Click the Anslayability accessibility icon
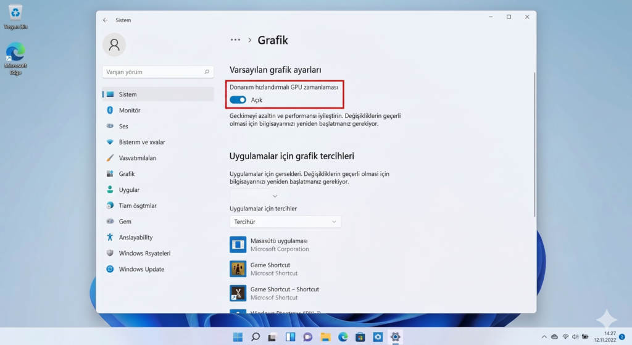 tap(110, 237)
